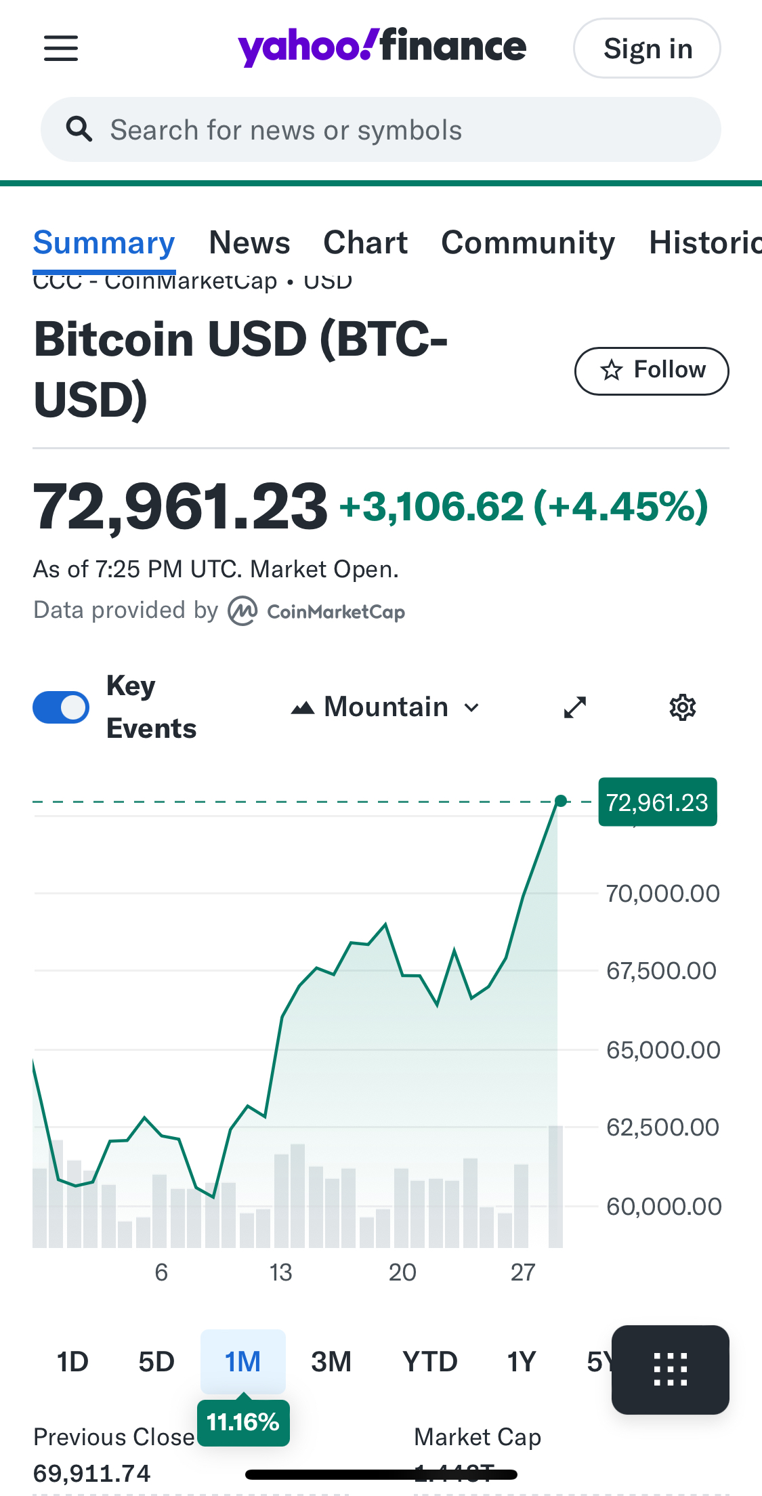Viewport: 762px width, 1496px height.
Task: Expand chart to full screen
Action: click(575, 707)
